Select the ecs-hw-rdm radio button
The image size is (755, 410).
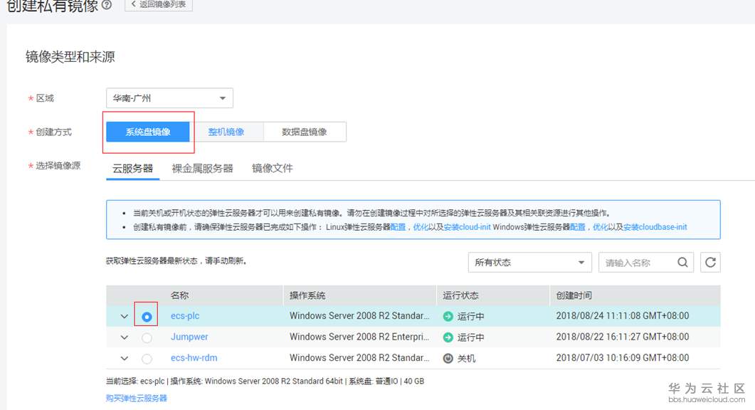click(147, 359)
